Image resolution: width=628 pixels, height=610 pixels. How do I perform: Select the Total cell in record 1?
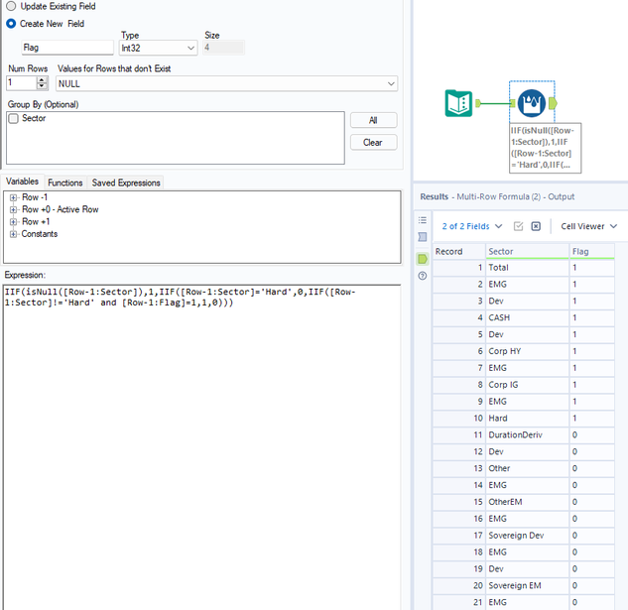[x=527, y=268]
